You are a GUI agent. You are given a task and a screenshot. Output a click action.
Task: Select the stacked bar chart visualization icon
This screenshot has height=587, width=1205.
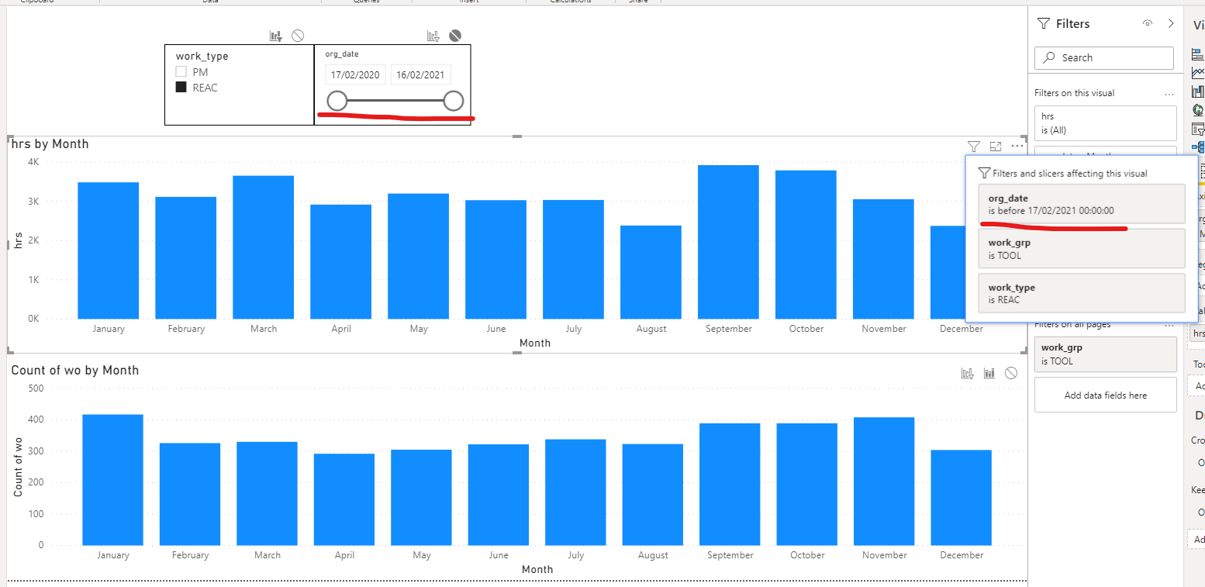pos(1199,54)
